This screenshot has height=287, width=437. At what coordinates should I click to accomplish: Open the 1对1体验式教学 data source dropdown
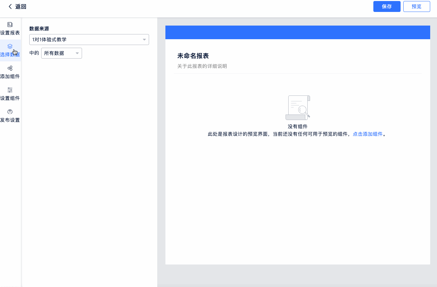85,40
